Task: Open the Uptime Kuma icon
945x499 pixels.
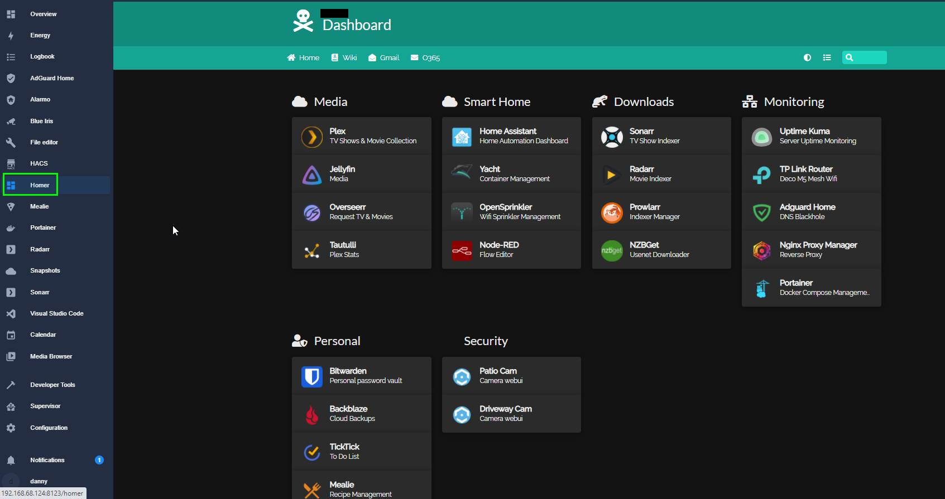Action: (x=762, y=137)
